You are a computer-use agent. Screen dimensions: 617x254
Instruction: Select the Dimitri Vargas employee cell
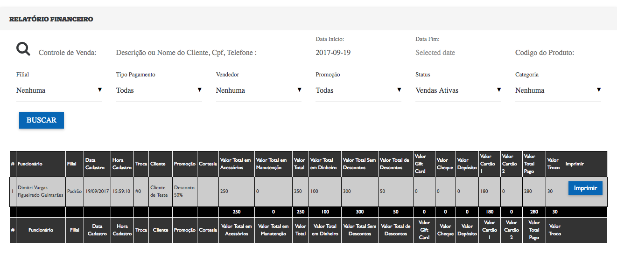pos(41,192)
